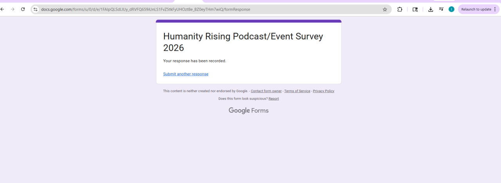Image resolution: width=501 pixels, height=183 pixels.
Task: Click Submit another response link
Action: (186, 74)
